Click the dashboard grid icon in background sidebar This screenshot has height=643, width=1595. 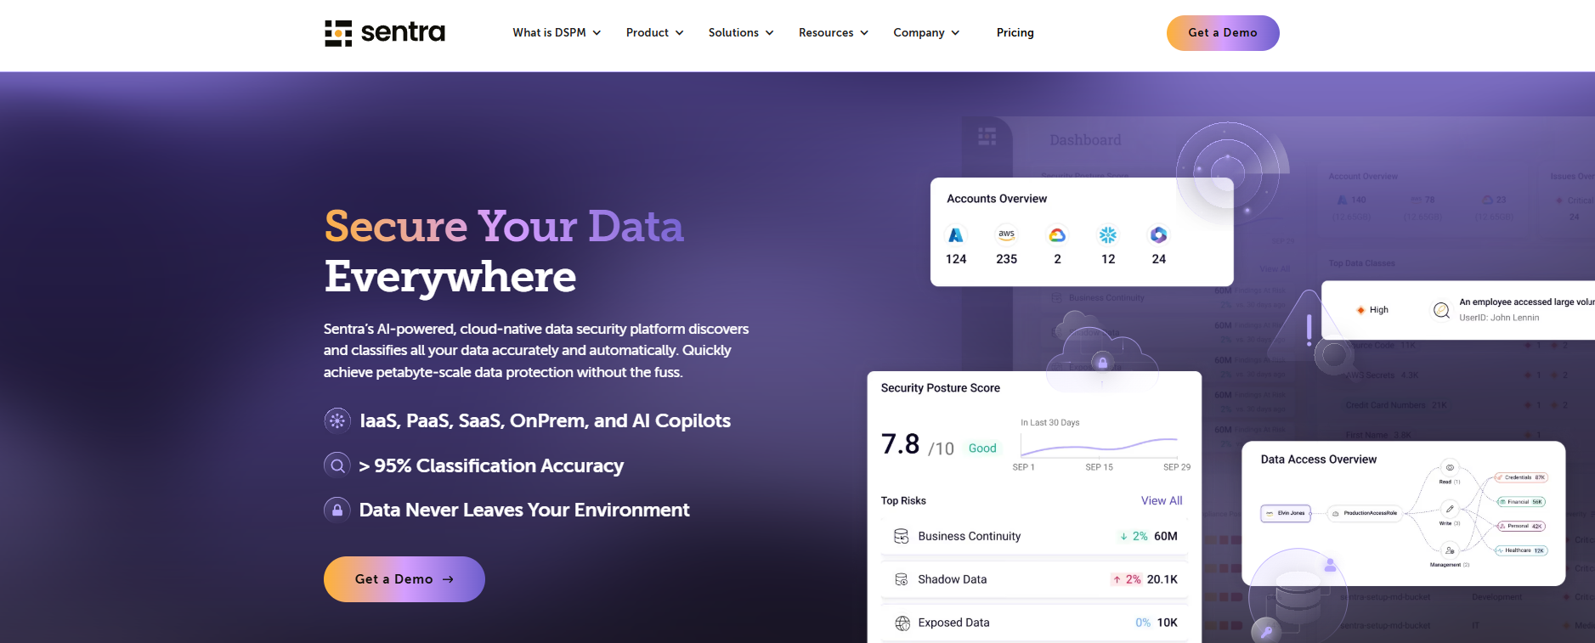pos(987,136)
